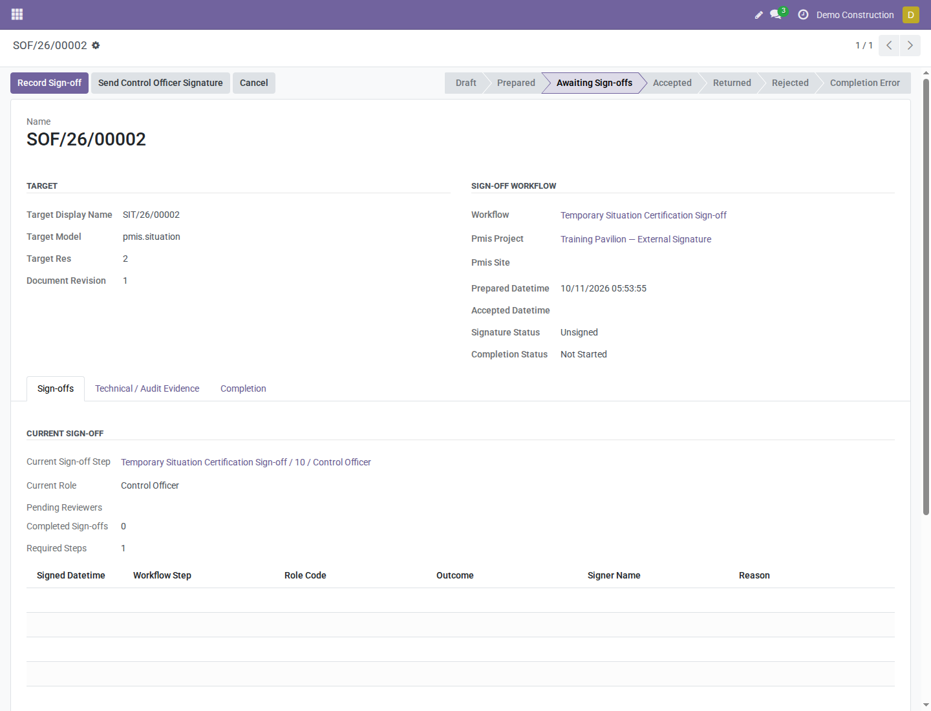The height and width of the screenshot is (711, 931).
Task: Switch to the Sign-offs tab
Action: [x=56, y=388]
